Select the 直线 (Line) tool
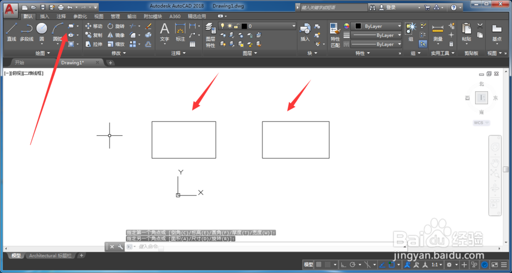The width and height of the screenshot is (512, 273). pyautogui.click(x=11, y=32)
